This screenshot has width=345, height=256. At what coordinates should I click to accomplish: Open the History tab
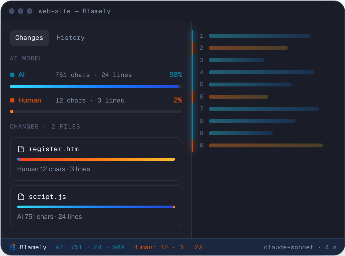point(71,38)
